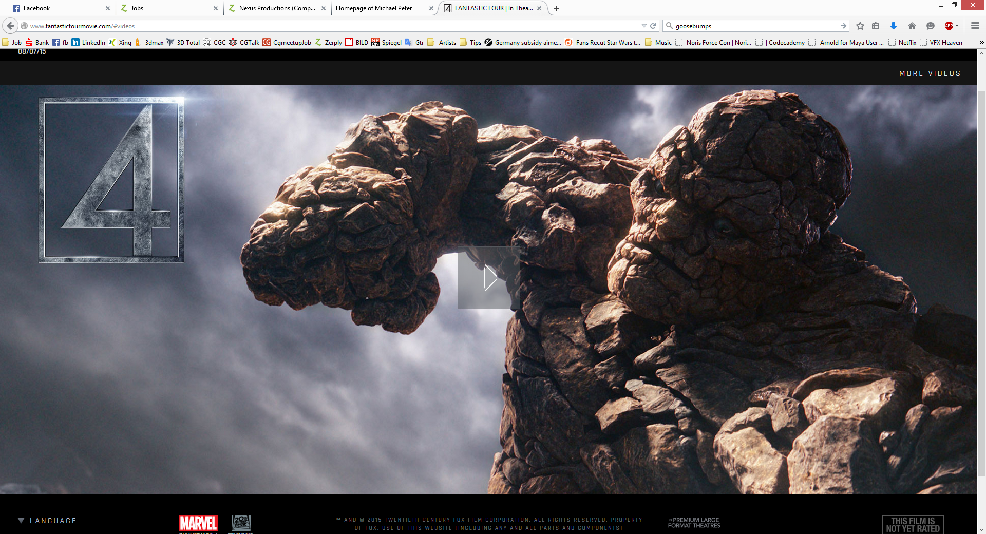The height and width of the screenshot is (534, 986).
Task: Play the Fantastic Four trailer video
Action: pos(489,278)
